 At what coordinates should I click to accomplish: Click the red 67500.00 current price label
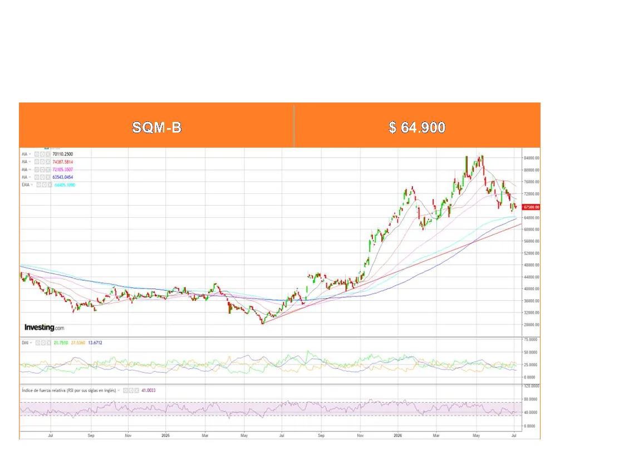531,207
